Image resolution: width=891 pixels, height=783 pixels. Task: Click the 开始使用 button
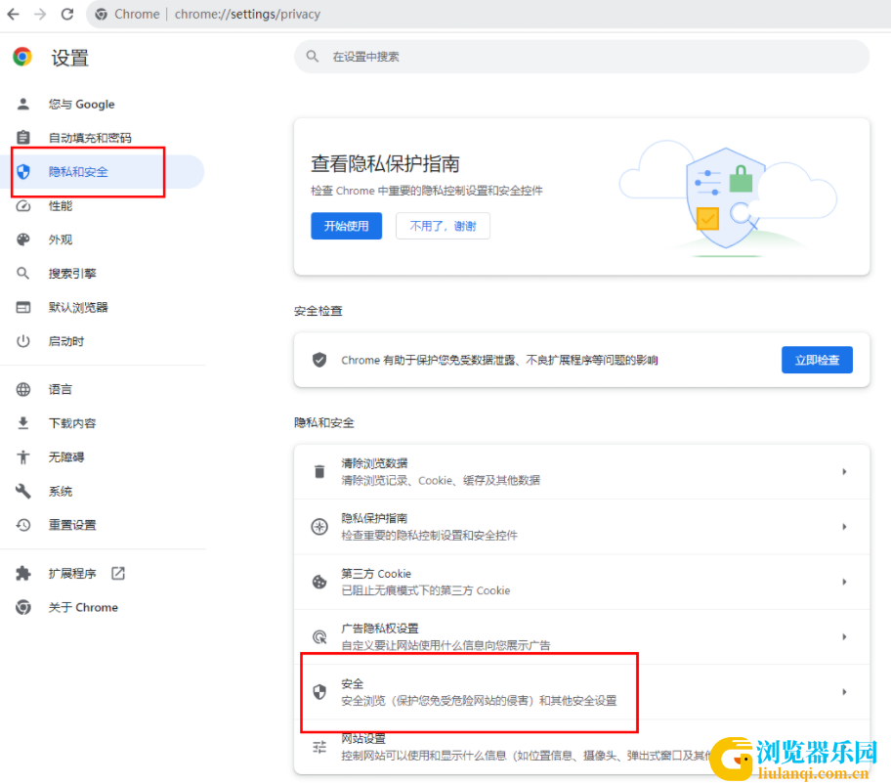pos(346,226)
